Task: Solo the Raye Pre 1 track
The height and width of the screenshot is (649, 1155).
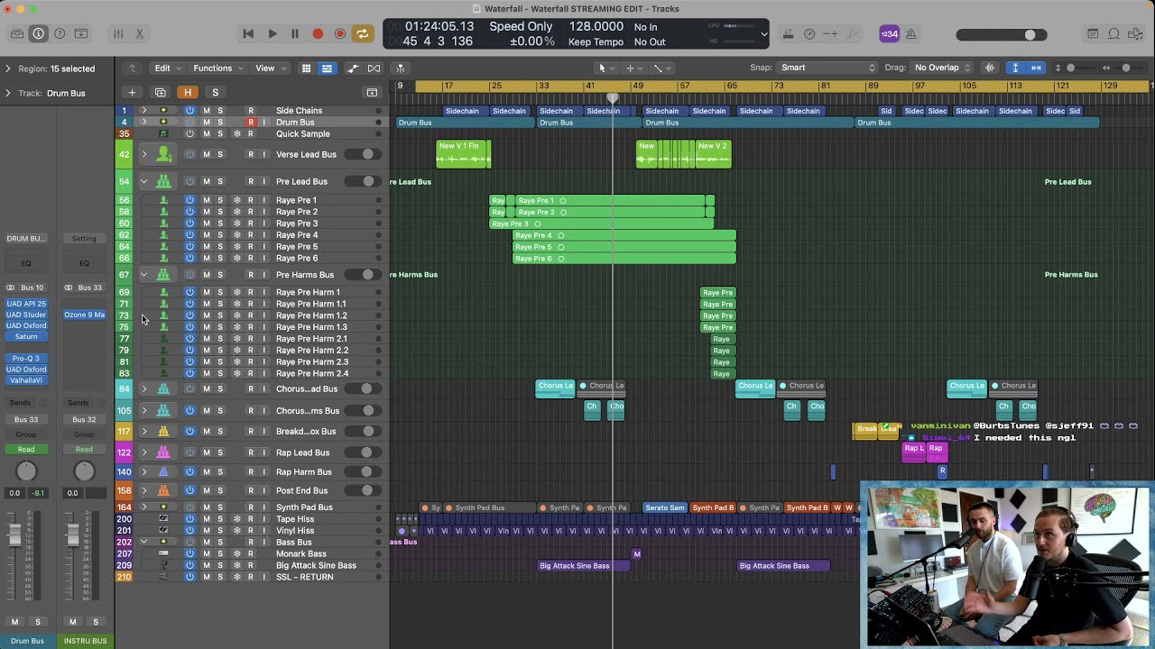Action: (x=219, y=200)
